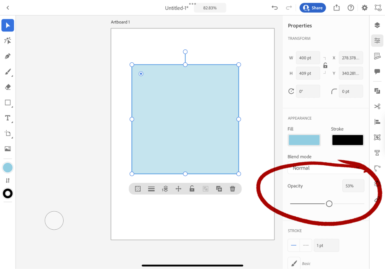
Task: Click the X position field
Action: tap(351, 58)
